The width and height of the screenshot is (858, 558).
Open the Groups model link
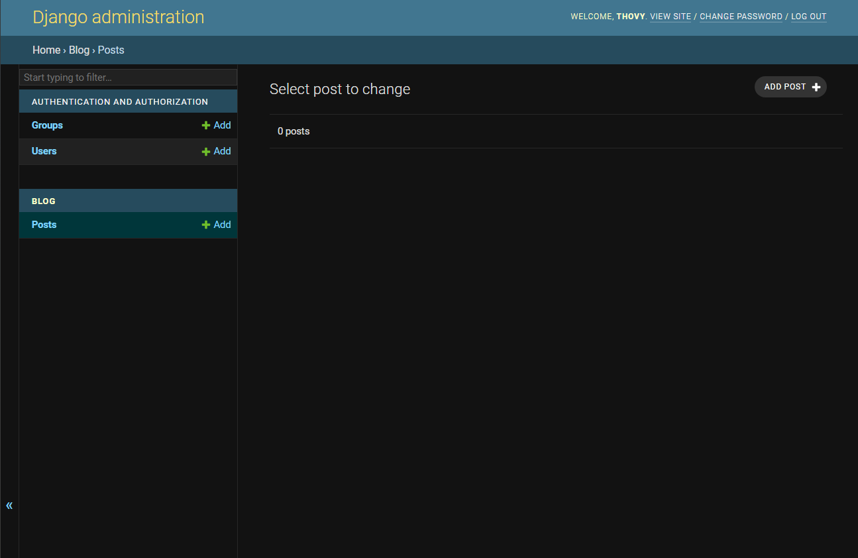[47, 125]
